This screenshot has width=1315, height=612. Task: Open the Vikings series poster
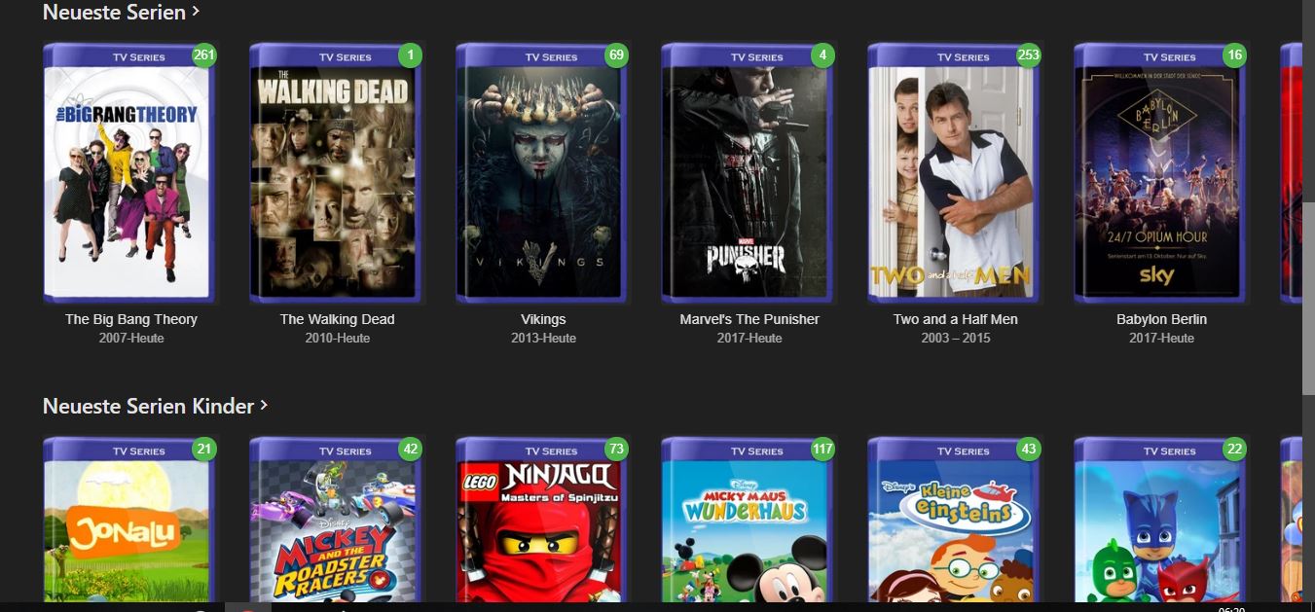click(x=542, y=173)
